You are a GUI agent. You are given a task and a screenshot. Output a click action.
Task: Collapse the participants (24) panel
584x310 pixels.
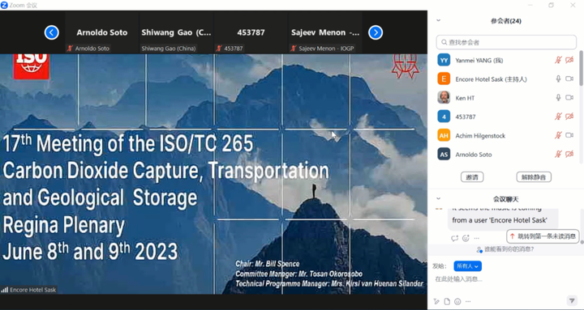(x=438, y=21)
